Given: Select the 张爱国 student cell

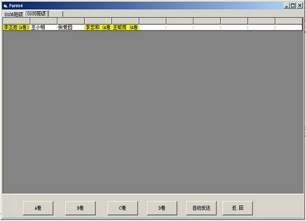Looking at the screenshot, I should click(x=71, y=27).
